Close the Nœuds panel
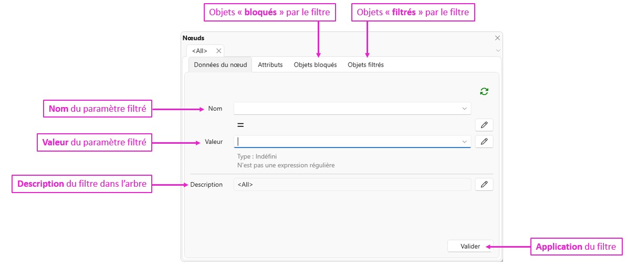 click(497, 38)
